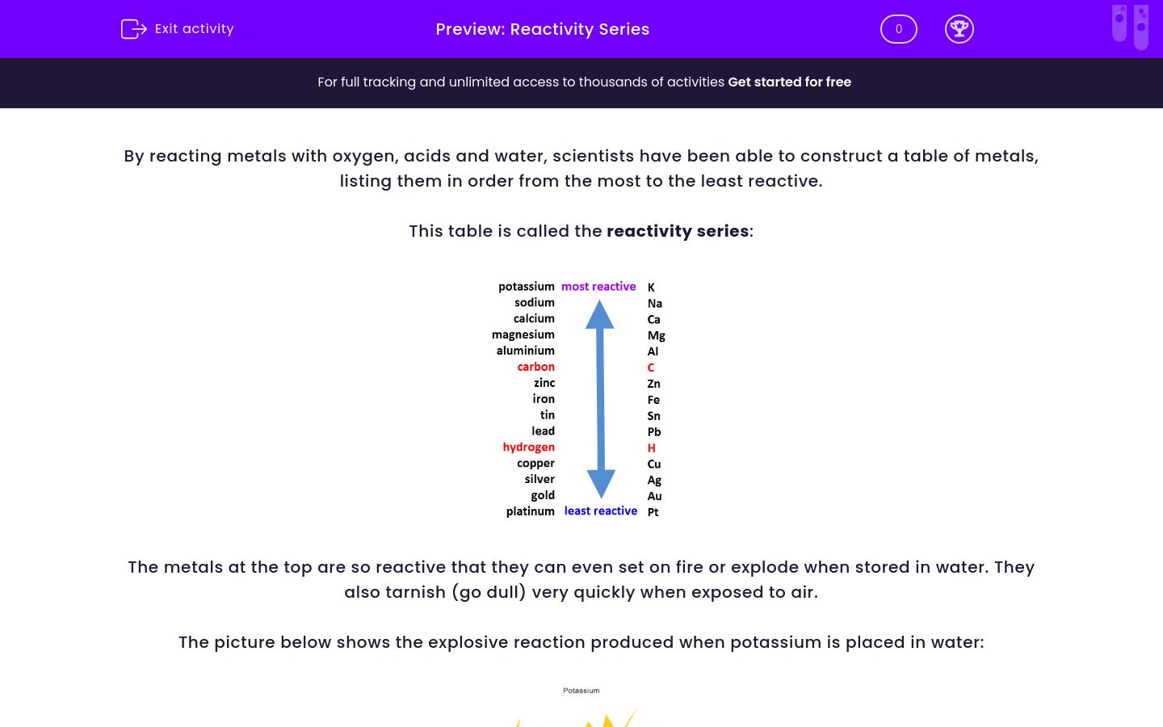Click "potassium" at top of the series
This screenshot has width=1163, height=727.
(x=527, y=286)
